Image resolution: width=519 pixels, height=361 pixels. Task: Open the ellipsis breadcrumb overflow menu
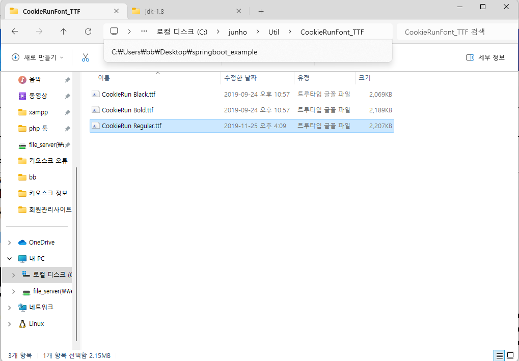click(x=144, y=32)
